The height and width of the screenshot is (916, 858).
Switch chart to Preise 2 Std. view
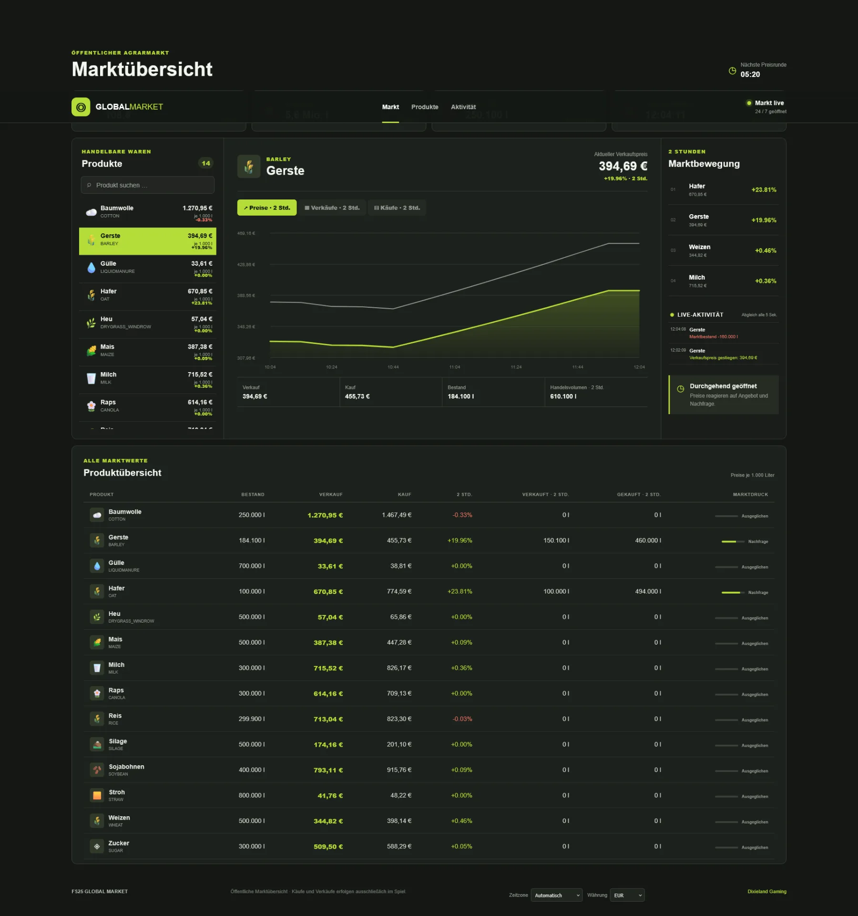pos(267,208)
